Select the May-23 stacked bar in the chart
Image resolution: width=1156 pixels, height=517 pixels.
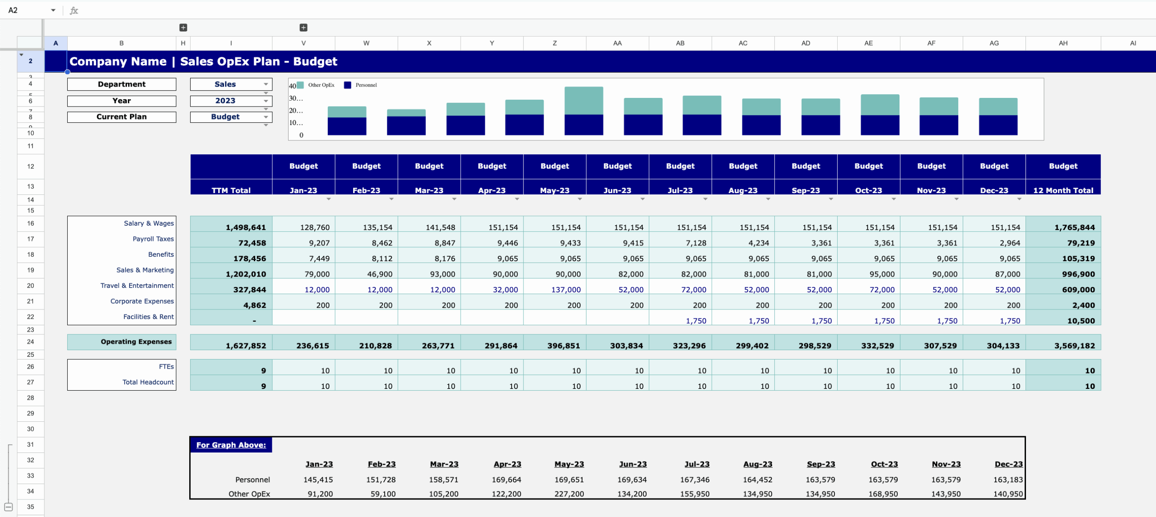click(584, 111)
